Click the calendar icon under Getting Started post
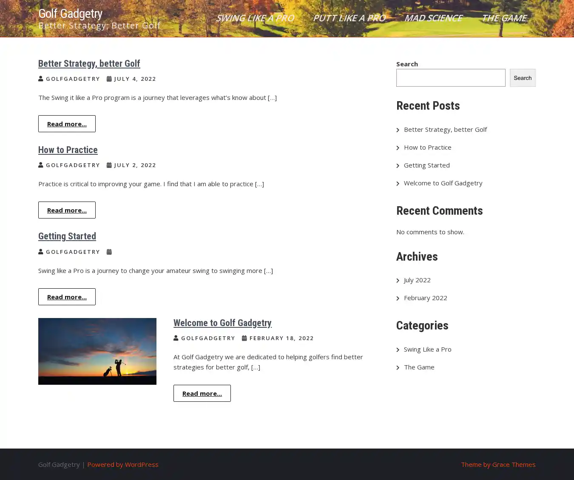 pyautogui.click(x=109, y=252)
